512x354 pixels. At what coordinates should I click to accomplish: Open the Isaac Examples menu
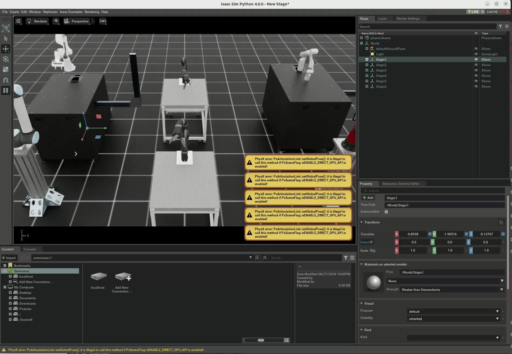coord(71,12)
